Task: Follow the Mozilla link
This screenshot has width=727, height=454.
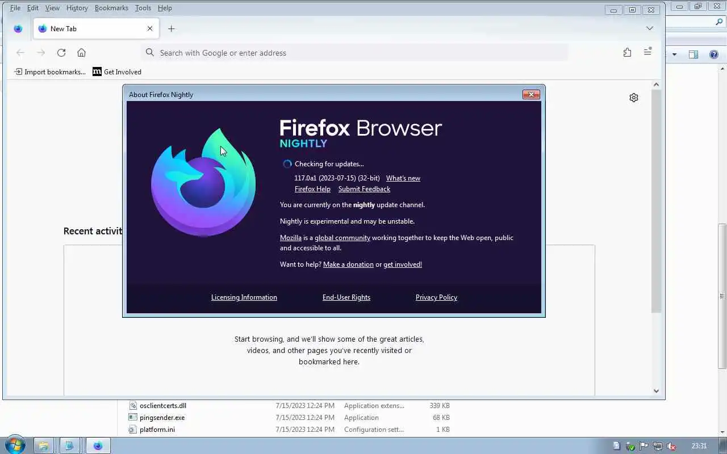Action: (291, 238)
